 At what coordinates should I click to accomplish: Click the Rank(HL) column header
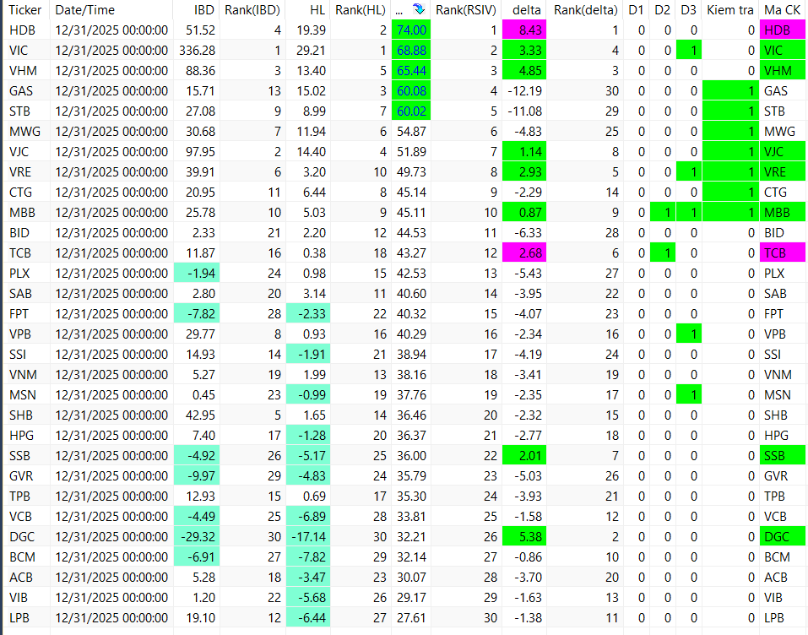click(361, 10)
